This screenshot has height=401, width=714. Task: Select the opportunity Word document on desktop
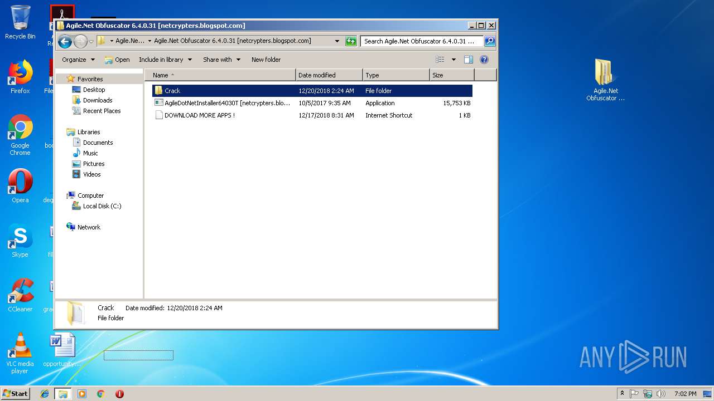tap(62, 350)
